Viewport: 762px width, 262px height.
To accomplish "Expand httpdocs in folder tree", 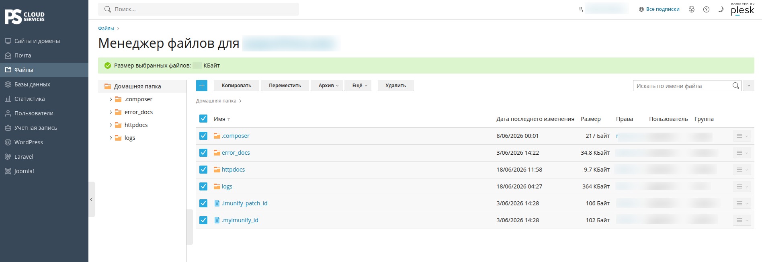I will click(111, 125).
